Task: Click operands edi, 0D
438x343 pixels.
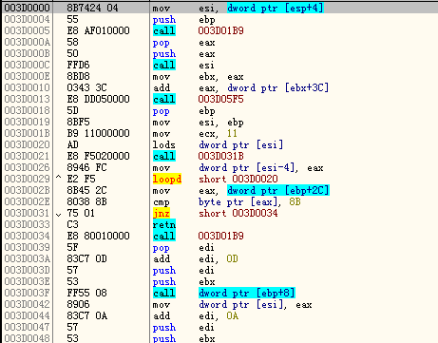Action: click(219, 259)
